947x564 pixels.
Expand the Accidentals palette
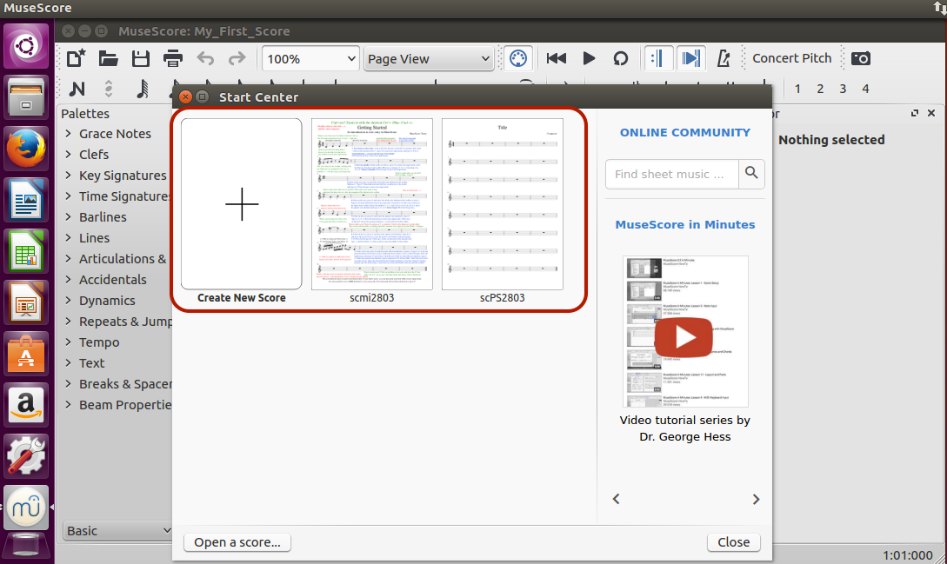(x=68, y=280)
